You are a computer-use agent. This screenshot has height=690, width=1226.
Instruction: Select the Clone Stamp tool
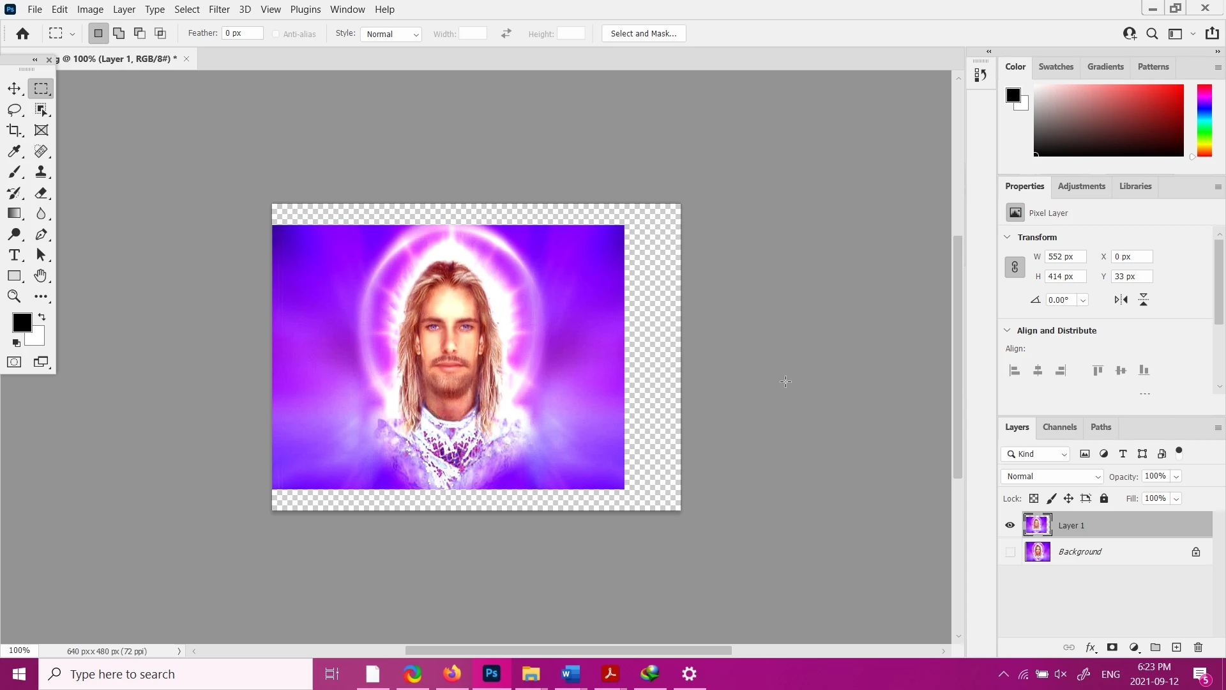tap(41, 172)
